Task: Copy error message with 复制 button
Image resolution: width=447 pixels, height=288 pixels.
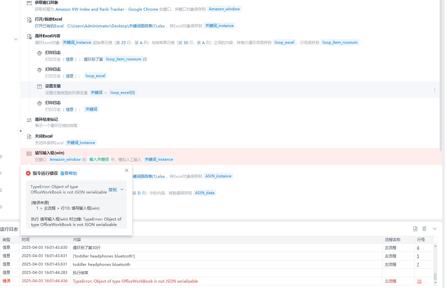Action: (x=113, y=190)
